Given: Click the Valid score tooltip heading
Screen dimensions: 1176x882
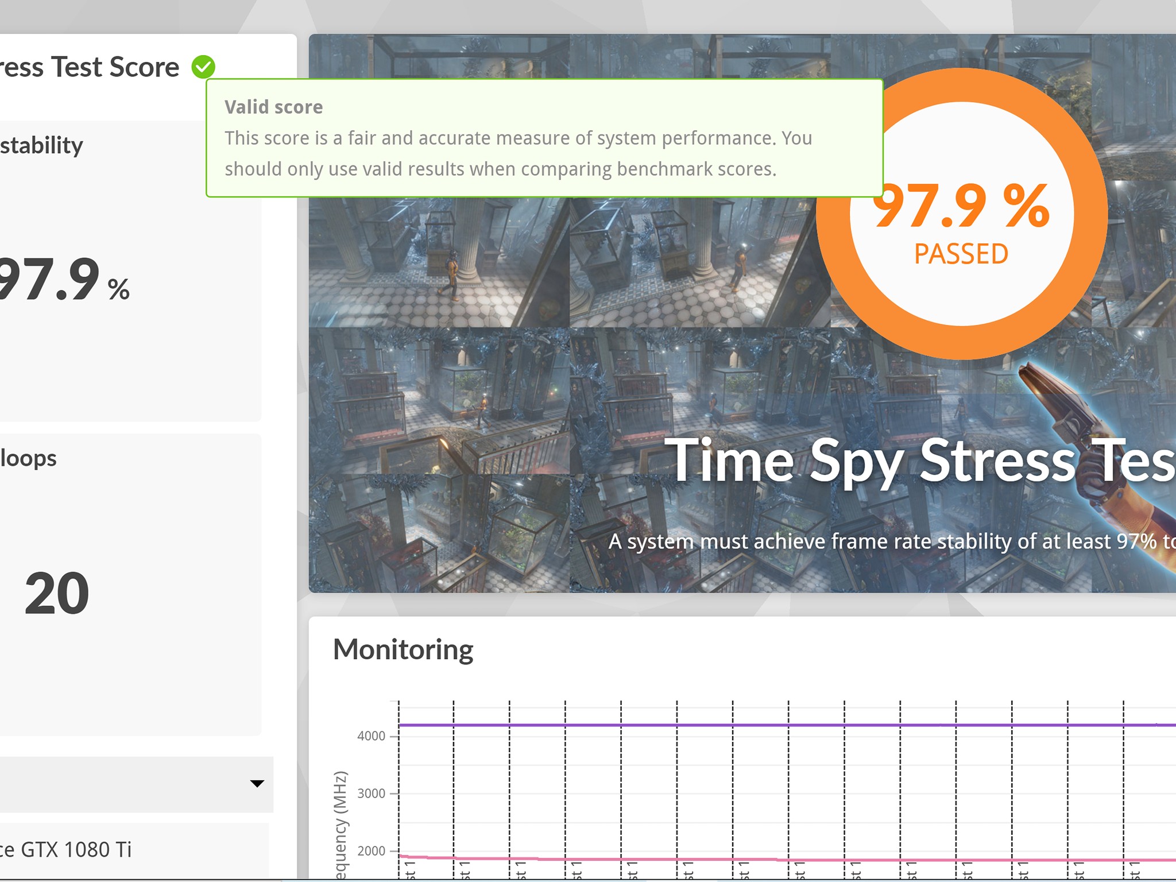Looking at the screenshot, I should (x=273, y=107).
